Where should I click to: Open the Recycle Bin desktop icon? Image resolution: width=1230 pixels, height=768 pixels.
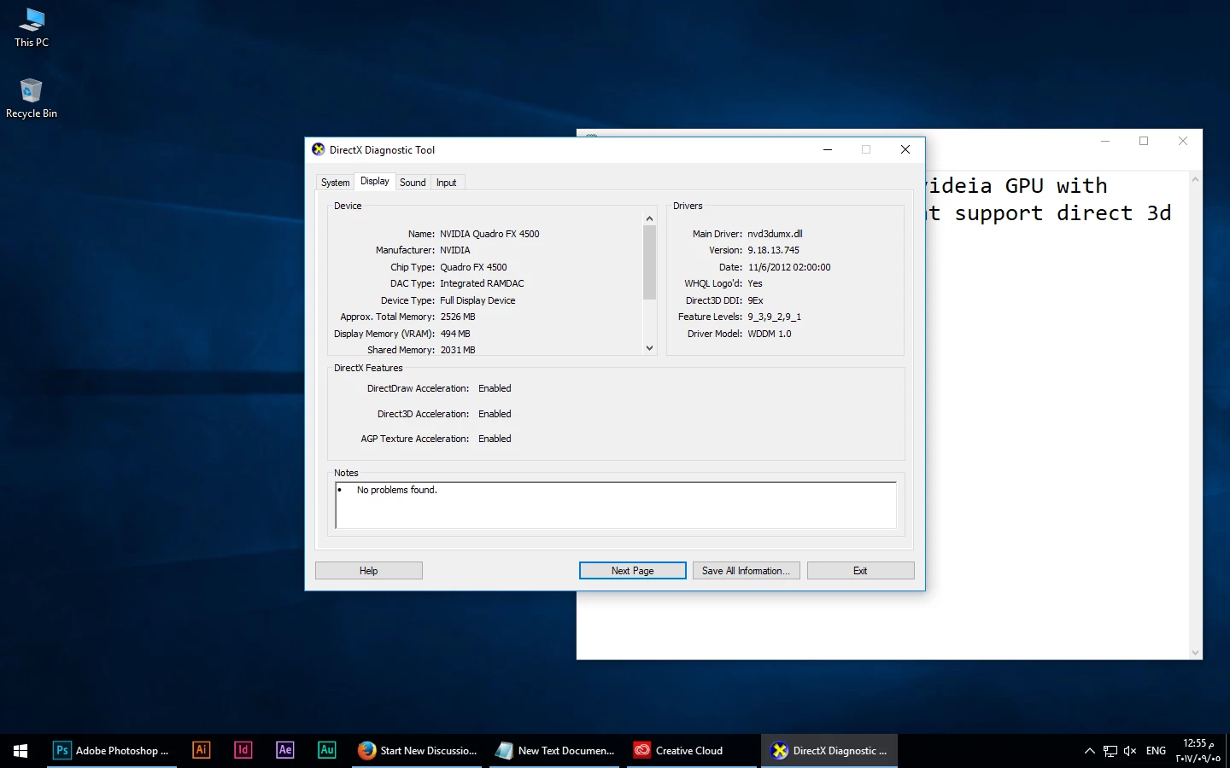tap(32, 98)
